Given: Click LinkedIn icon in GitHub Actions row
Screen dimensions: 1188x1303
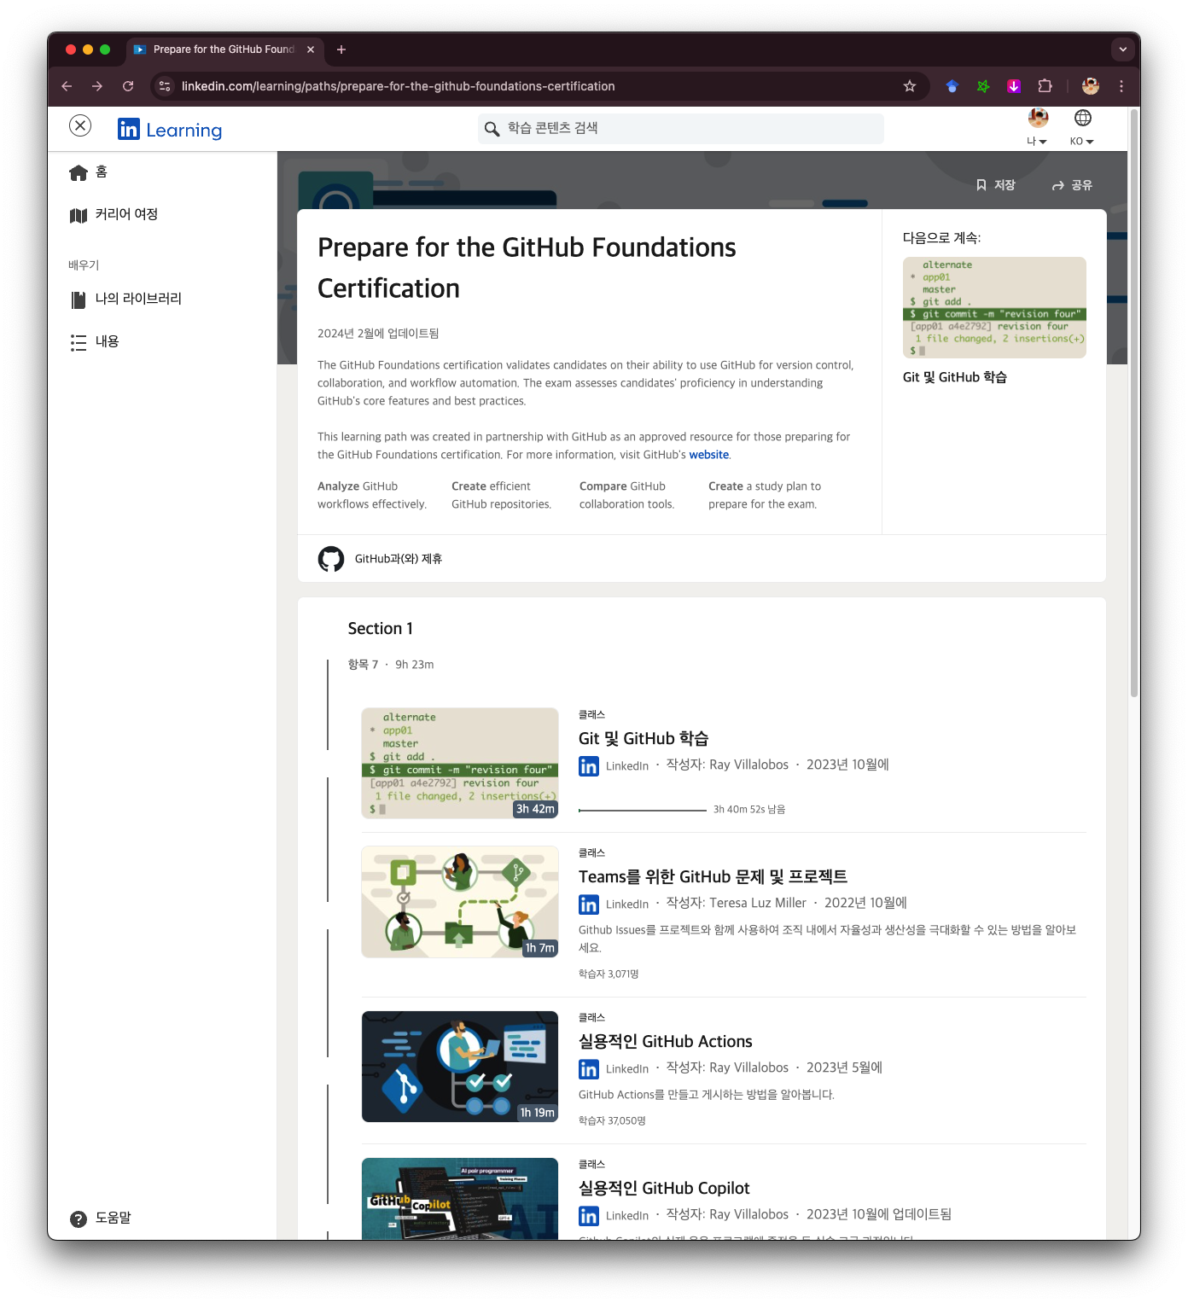Looking at the screenshot, I should pos(589,1069).
